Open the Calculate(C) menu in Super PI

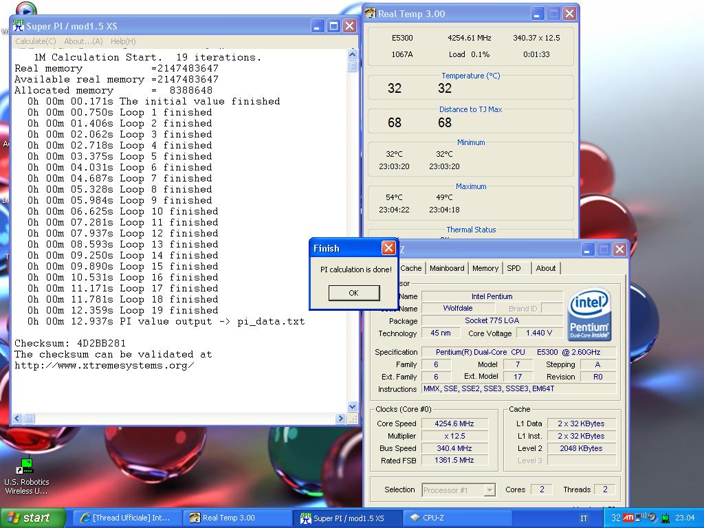(x=36, y=41)
